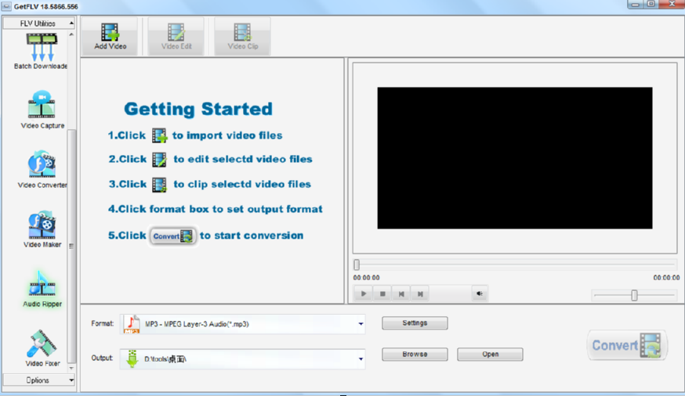The width and height of the screenshot is (685, 396).
Task: Click the edit video icon in step 2
Action: tap(159, 160)
